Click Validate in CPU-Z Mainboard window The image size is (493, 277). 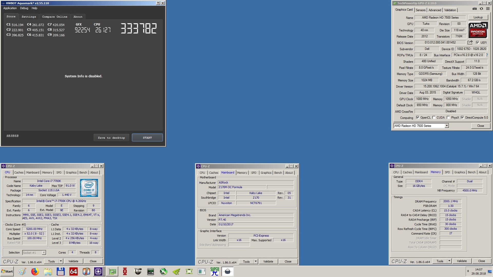[x=268, y=262]
